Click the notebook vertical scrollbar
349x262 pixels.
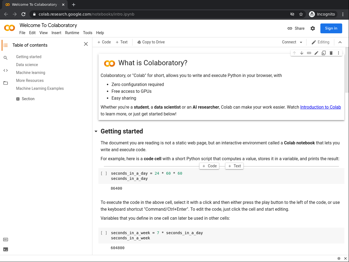coord(347,71)
